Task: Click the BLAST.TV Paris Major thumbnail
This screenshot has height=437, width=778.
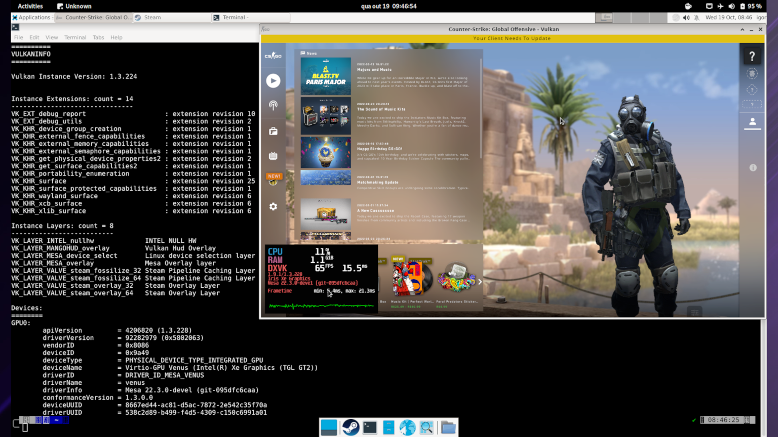Action: tap(326, 76)
